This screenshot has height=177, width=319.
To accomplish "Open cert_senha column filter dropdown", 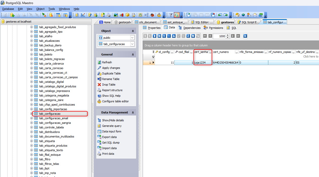I will [210, 52].
